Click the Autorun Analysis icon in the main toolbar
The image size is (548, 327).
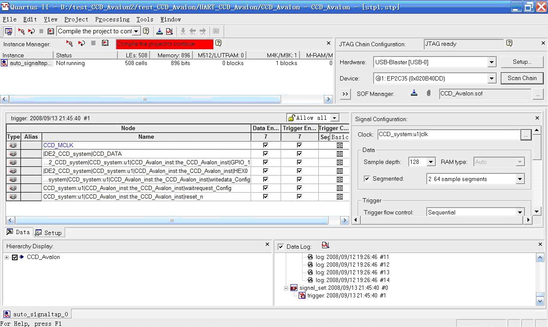click(x=31, y=31)
